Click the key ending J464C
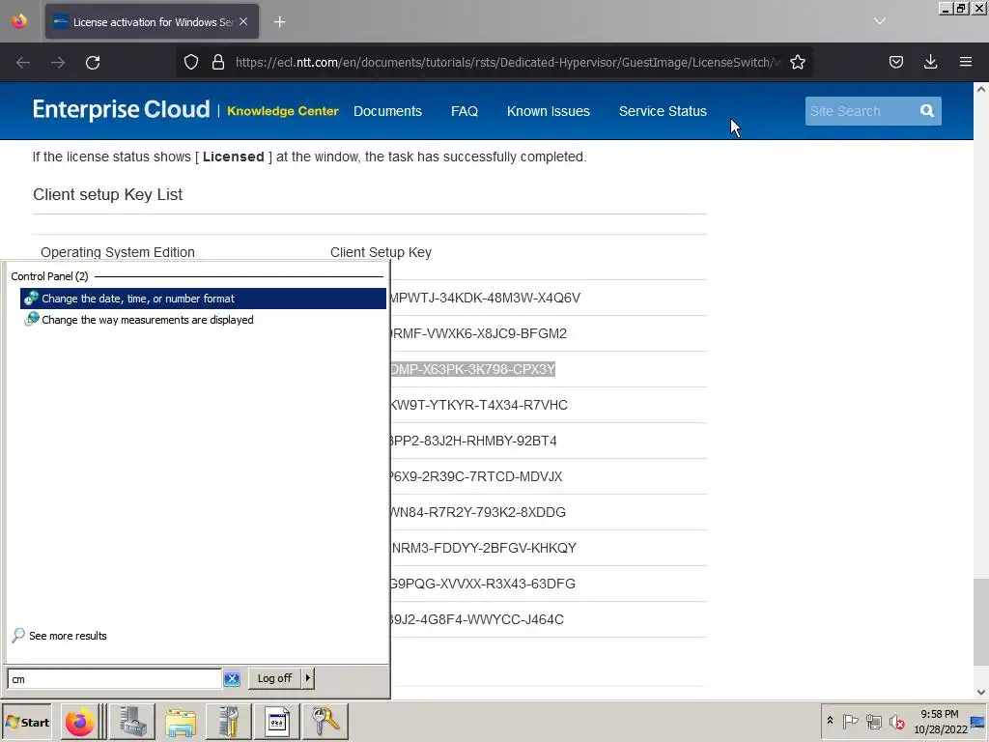The width and height of the screenshot is (989, 742). [477, 619]
